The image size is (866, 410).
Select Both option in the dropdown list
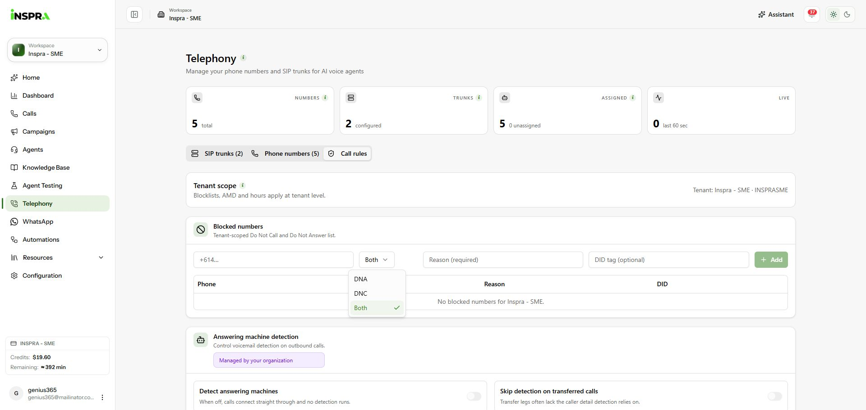tap(377, 308)
